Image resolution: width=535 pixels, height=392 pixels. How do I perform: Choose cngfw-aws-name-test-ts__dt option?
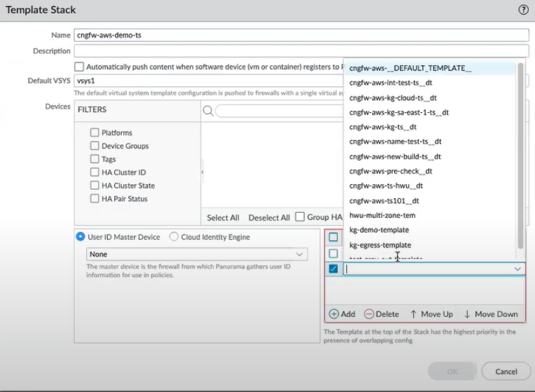(x=430, y=142)
